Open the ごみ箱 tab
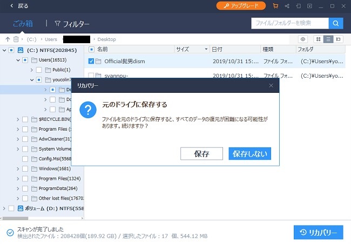 pyautogui.click(x=23, y=23)
